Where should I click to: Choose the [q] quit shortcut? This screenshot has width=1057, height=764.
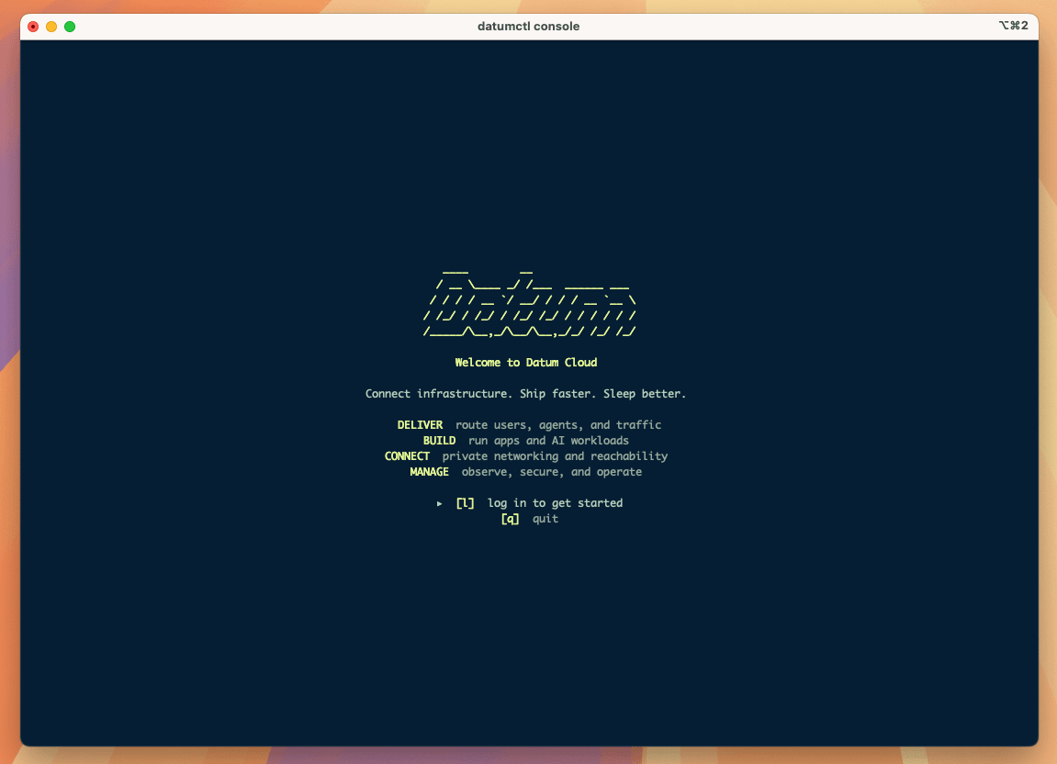510,519
